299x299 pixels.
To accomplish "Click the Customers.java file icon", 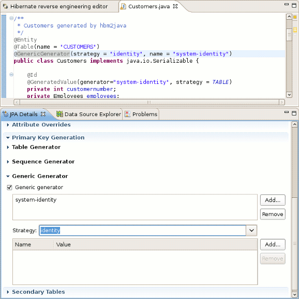I will click(123, 7).
